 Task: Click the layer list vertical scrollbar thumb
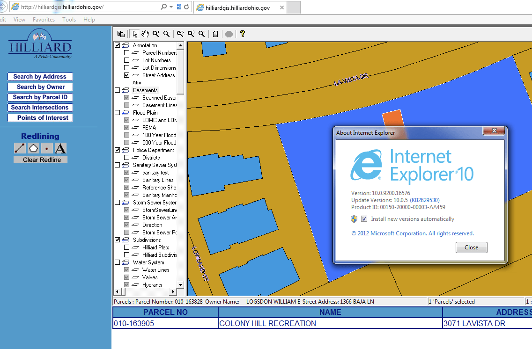pyautogui.click(x=180, y=72)
